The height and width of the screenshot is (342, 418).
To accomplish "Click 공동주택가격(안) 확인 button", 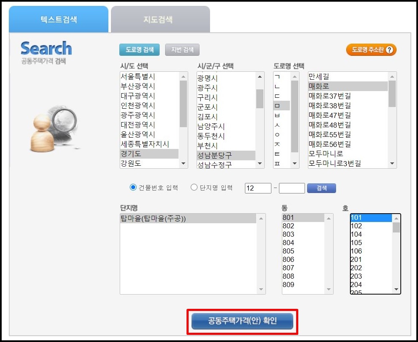I will [242, 321].
